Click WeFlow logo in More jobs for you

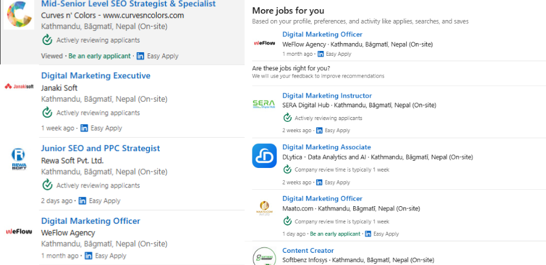click(264, 44)
